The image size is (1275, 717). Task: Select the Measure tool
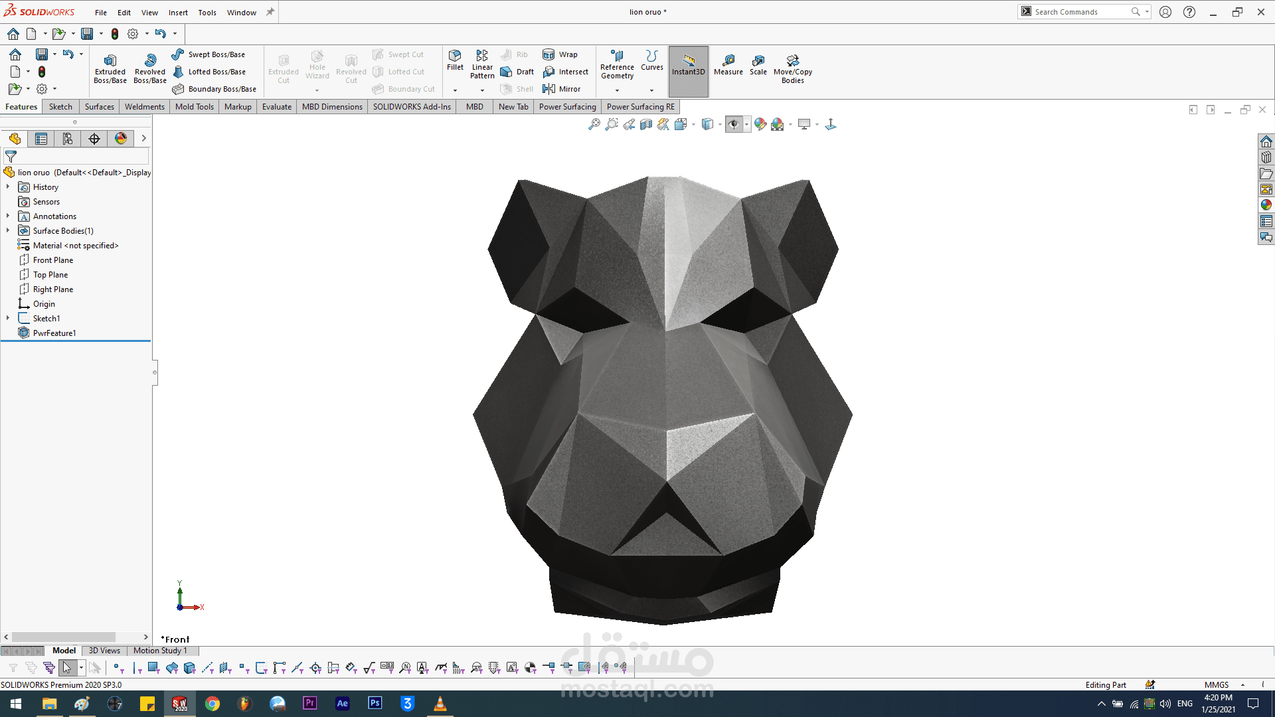[x=728, y=66]
